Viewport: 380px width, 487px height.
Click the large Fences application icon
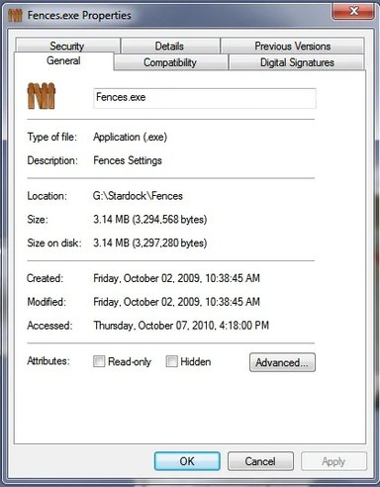pos(42,96)
